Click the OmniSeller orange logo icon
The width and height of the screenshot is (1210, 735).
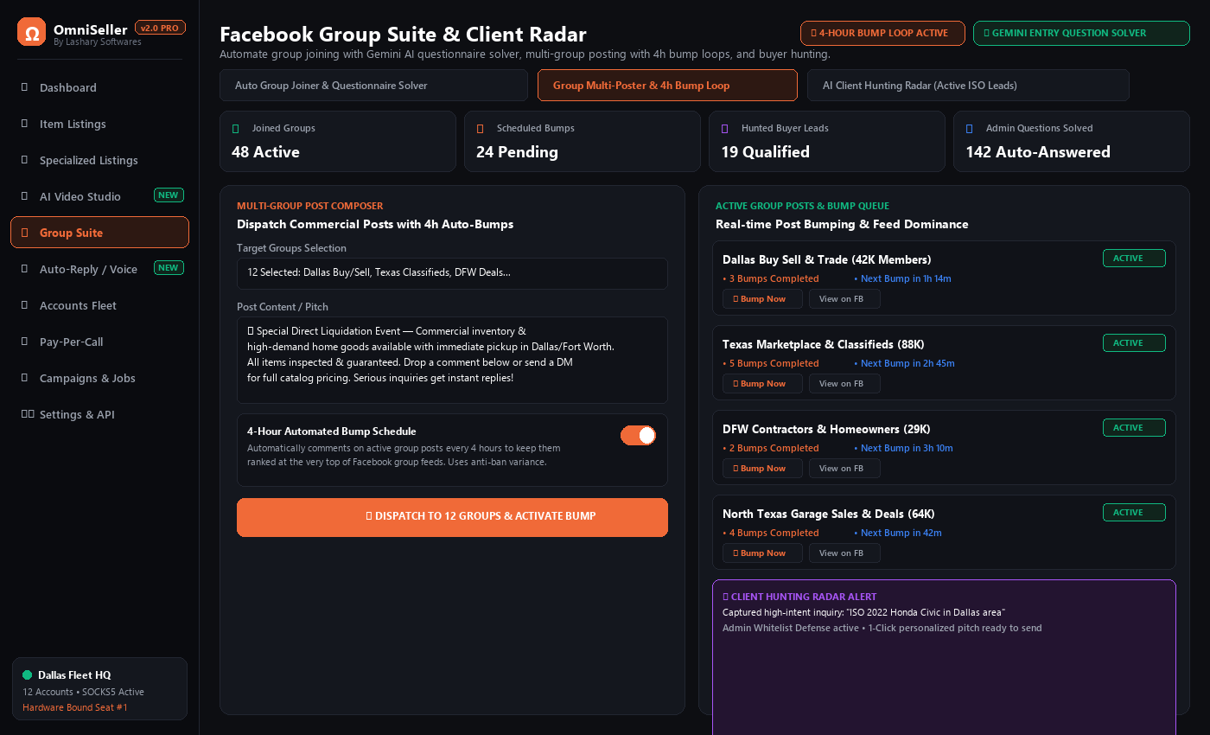pyautogui.click(x=31, y=32)
